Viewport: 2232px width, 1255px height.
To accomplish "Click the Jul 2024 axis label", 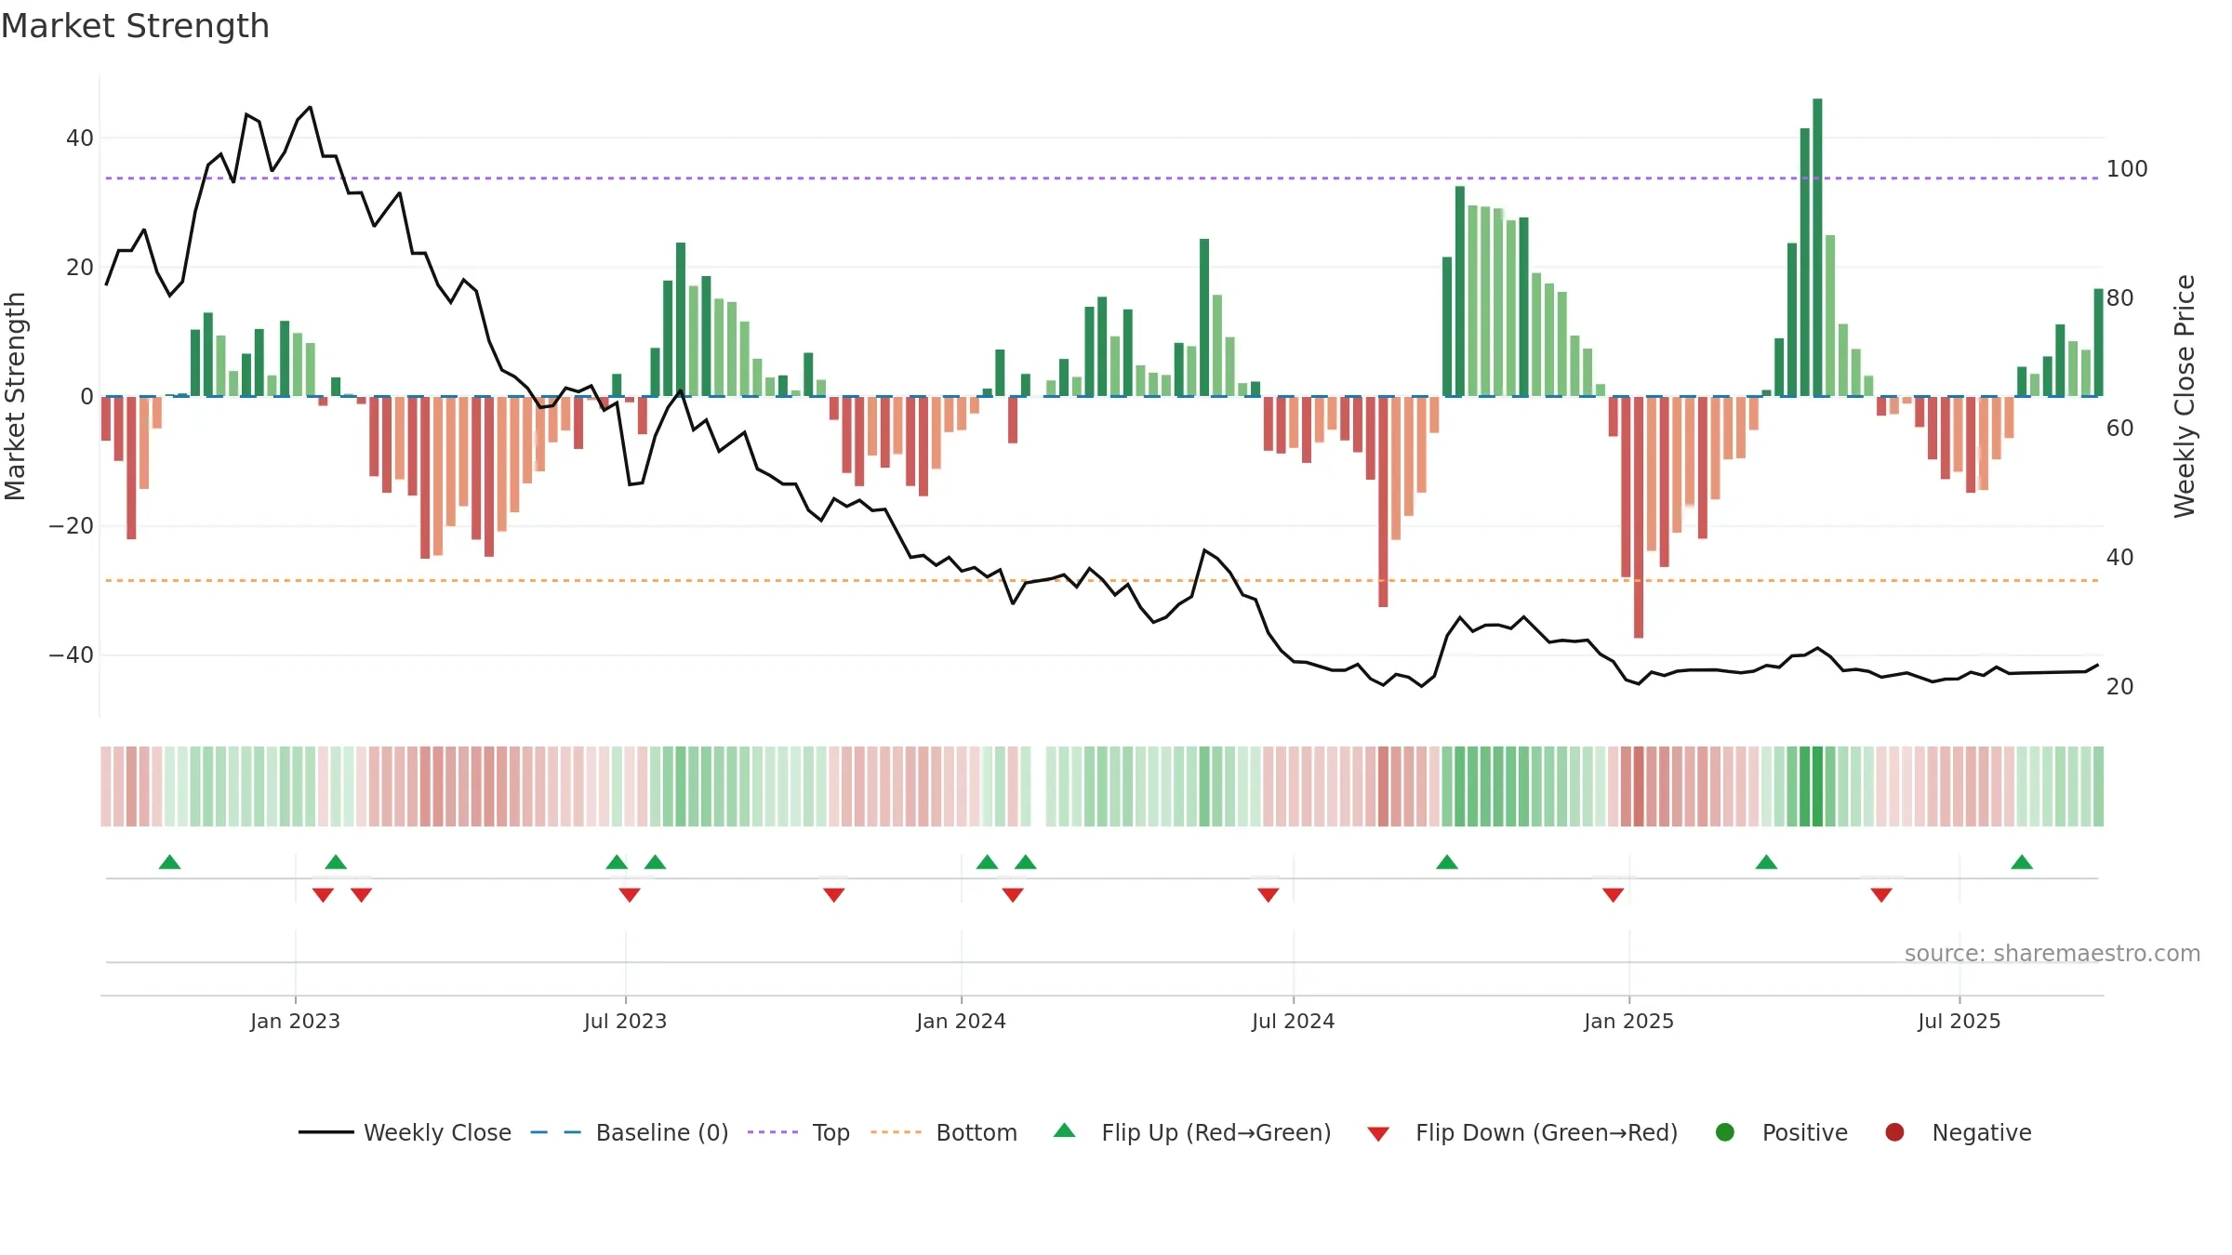I will point(1293,1021).
